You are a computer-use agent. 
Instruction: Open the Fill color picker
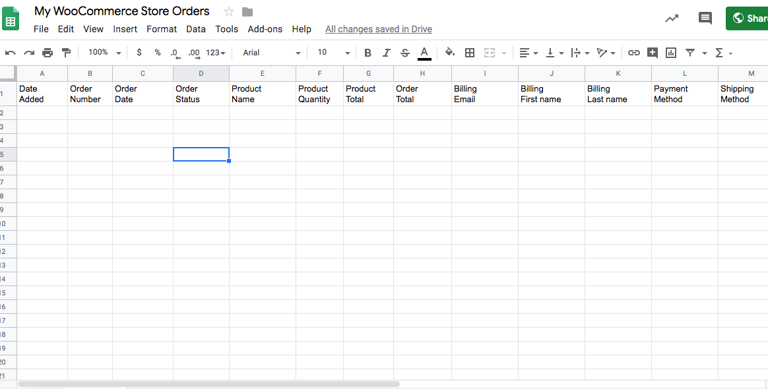449,52
